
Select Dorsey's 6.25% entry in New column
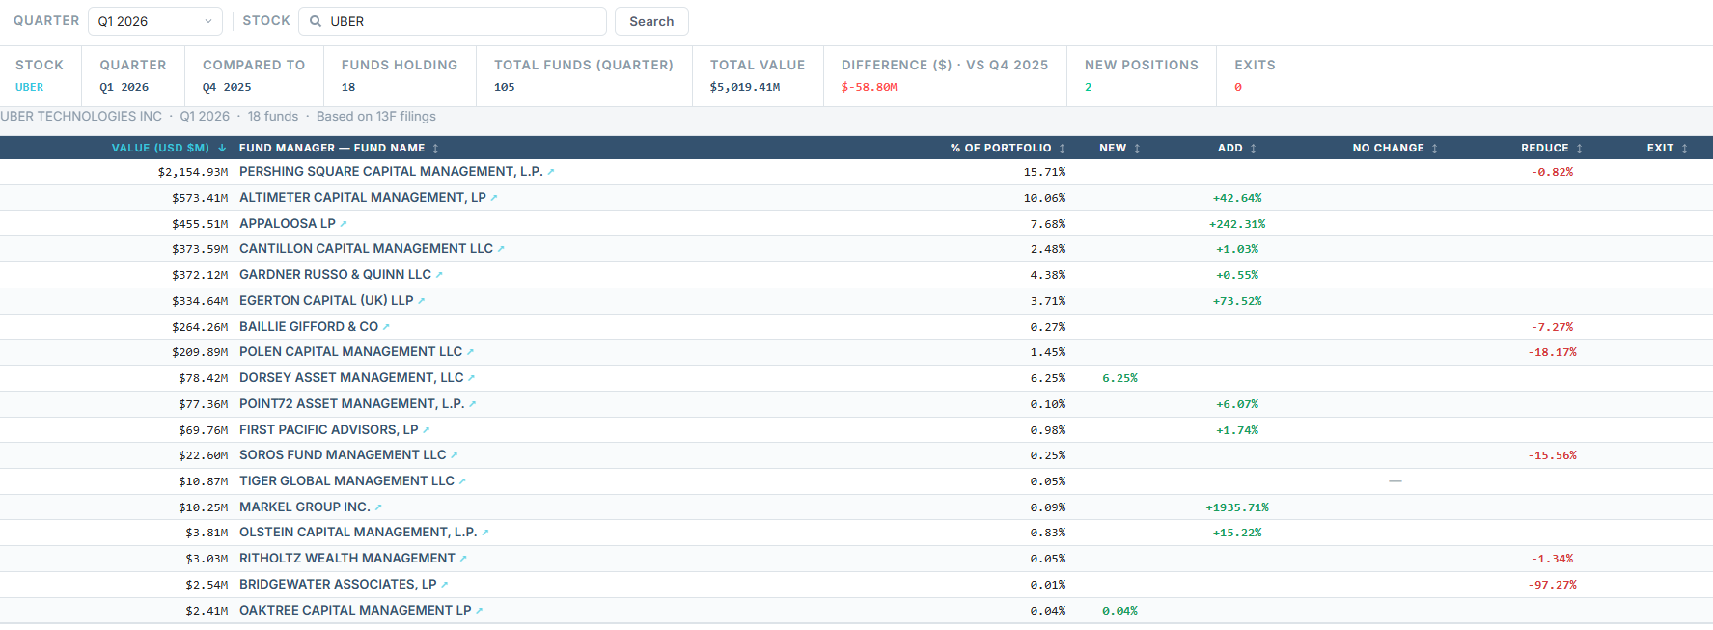(1119, 378)
